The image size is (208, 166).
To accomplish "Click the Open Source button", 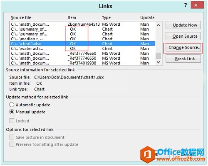I will 183,36.
